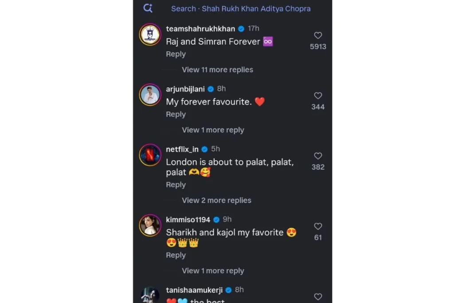Reply to arjunbijlani's comment
This screenshot has width=454, height=303.
click(x=176, y=114)
